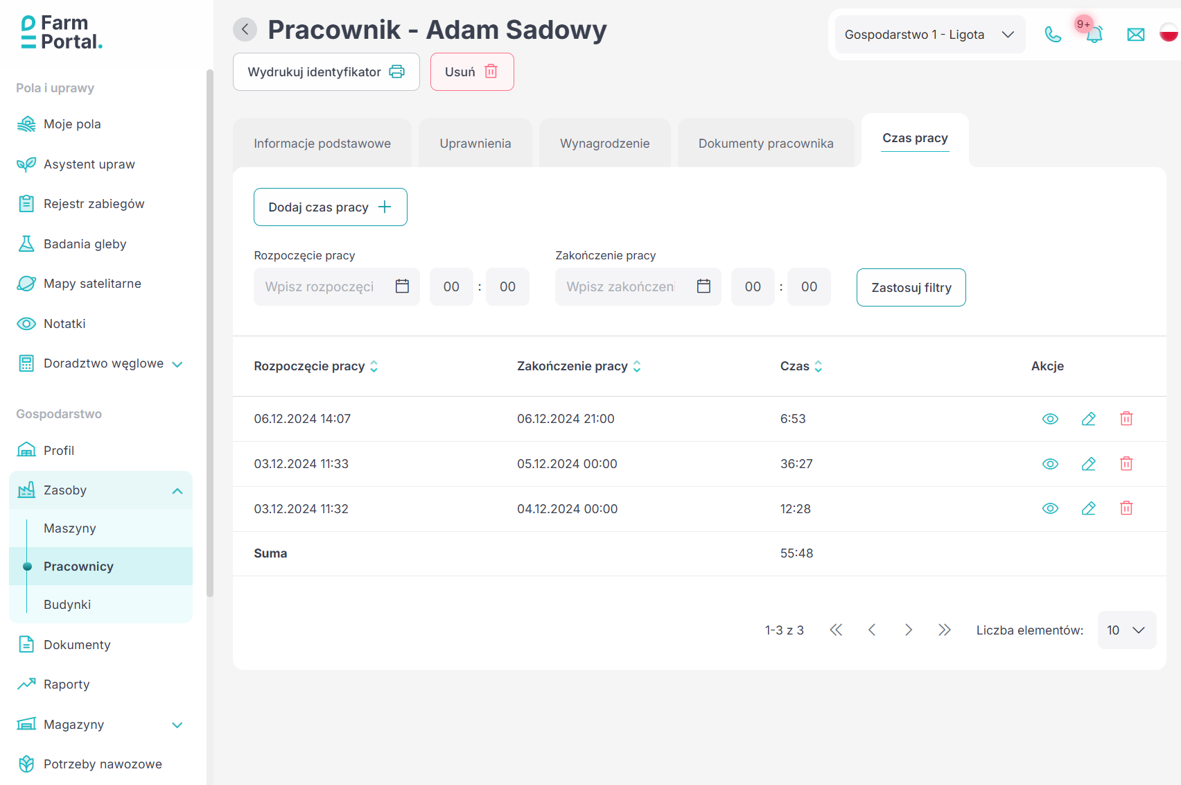Click the sidebar vertical scrollbar
The image size is (1181, 785).
click(210, 333)
